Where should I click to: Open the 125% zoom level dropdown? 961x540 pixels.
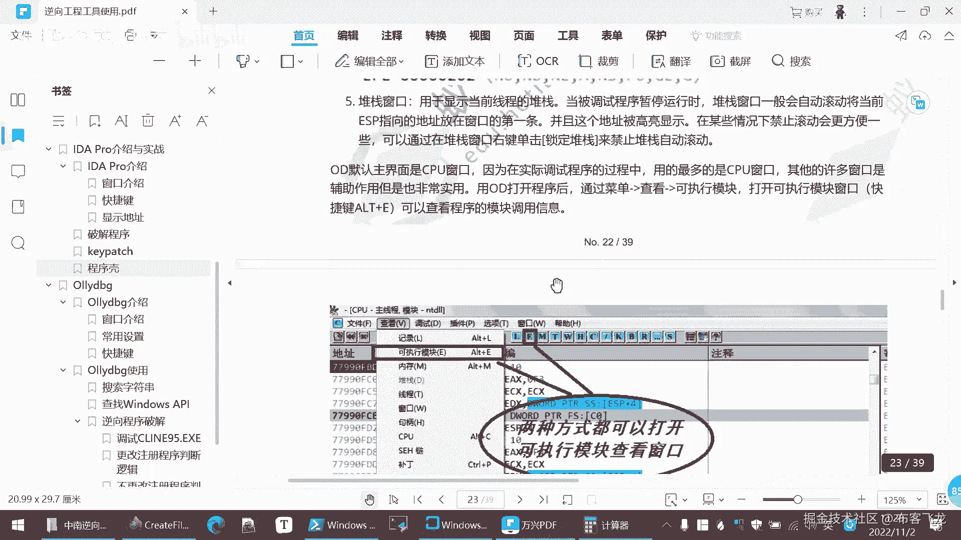[919, 499]
